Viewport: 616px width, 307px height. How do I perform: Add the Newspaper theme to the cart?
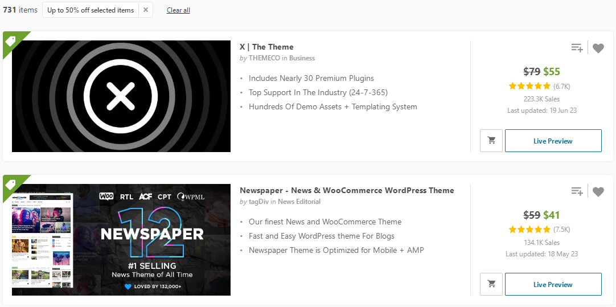click(491, 284)
